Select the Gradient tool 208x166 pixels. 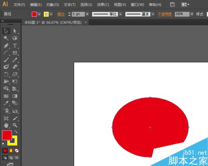coord(15,96)
